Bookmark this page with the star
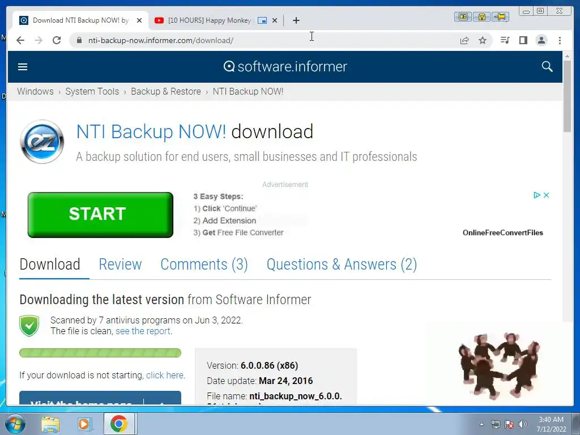580x435 pixels. point(483,40)
